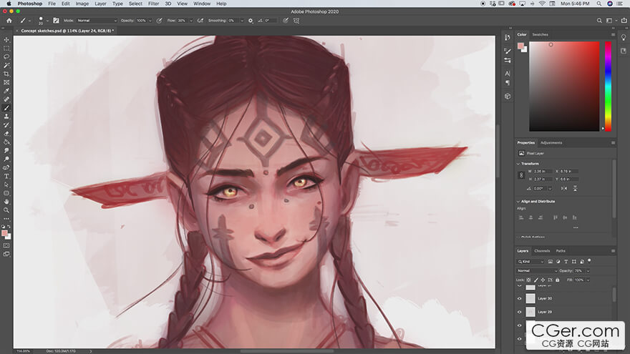
Task: Open brush smoothing options gear
Action: (249, 21)
